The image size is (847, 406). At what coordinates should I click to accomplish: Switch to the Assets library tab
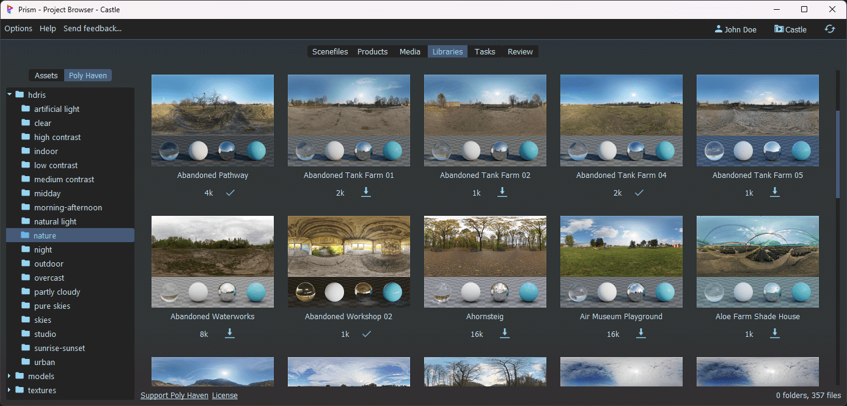[46, 76]
